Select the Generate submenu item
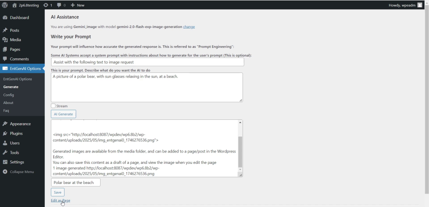 [x=10, y=87]
